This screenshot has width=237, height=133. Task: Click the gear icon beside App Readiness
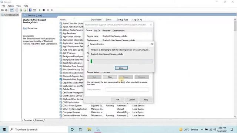(61, 33)
